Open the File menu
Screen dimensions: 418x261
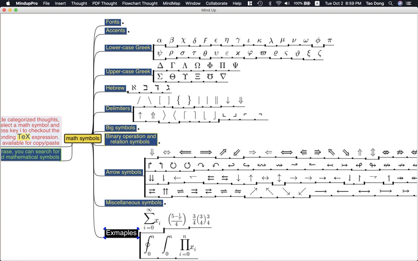coord(46,4)
